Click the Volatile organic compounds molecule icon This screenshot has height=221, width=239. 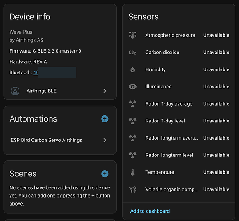(x=133, y=190)
